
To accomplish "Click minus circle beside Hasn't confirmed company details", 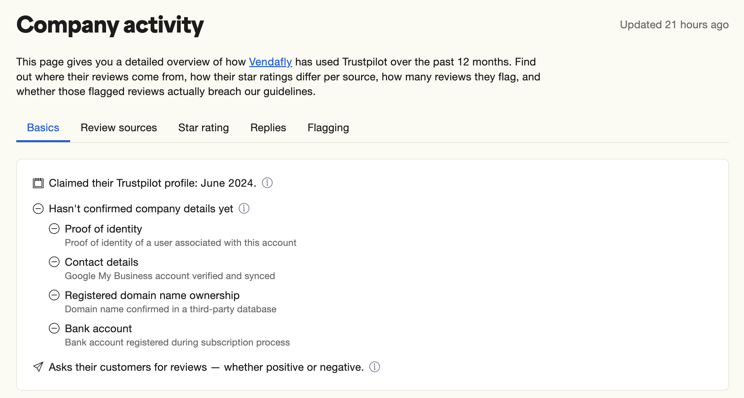I will [38, 209].
